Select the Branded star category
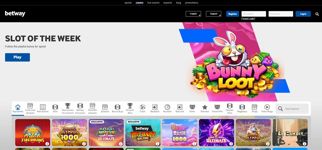The height and width of the screenshot is (150, 322). coord(205,108)
